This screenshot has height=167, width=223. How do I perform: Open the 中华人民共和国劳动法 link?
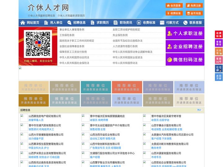125,63
